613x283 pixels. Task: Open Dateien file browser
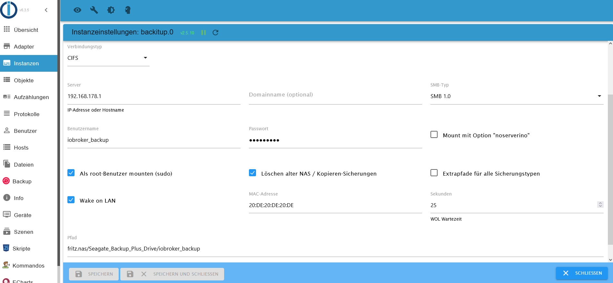29,165
